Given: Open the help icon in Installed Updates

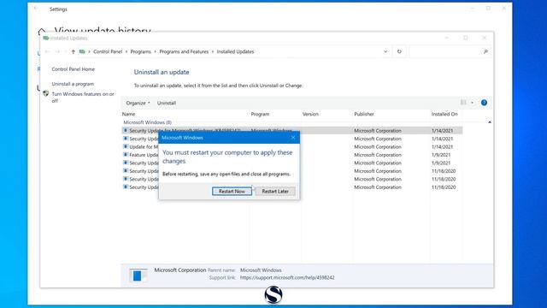Looking at the screenshot, I should 484,103.
